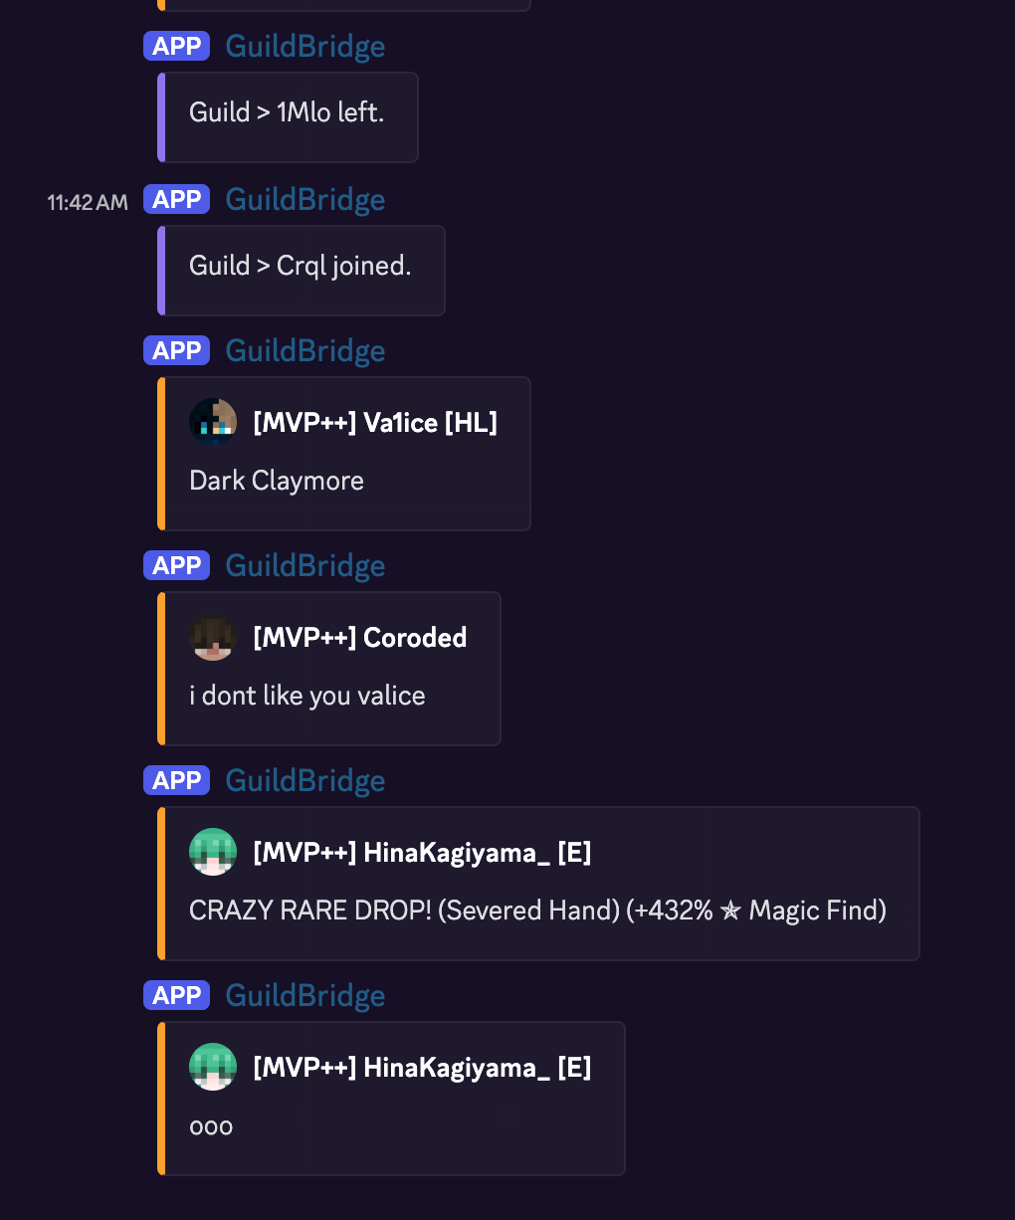The image size is (1015, 1220).
Task: Click the "i dont like you valice" message
Action: (307, 696)
